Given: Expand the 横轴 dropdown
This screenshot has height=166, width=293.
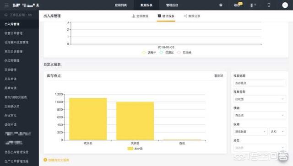Looking at the screenshot, I should pyautogui.click(x=260, y=115).
